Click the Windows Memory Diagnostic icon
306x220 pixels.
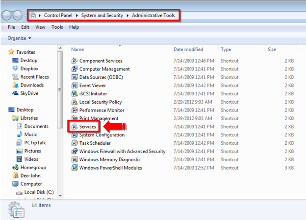[x=75, y=159]
